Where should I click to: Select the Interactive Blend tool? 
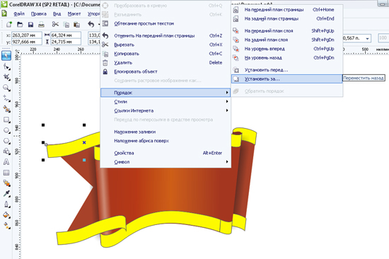[6, 183]
